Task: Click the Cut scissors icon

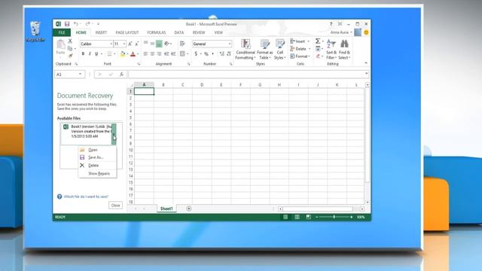Action: point(70,41)
